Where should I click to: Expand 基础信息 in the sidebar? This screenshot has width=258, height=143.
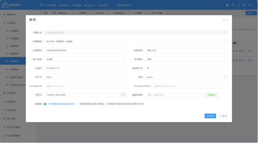coord(17,14)
